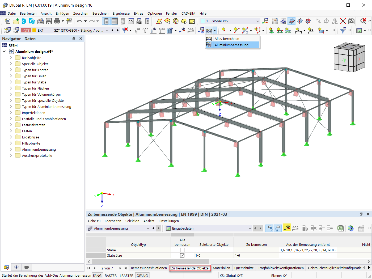Save the model with the floppy icon
The width and height of the screenshot is (372, 279).
tap(49, 21)
